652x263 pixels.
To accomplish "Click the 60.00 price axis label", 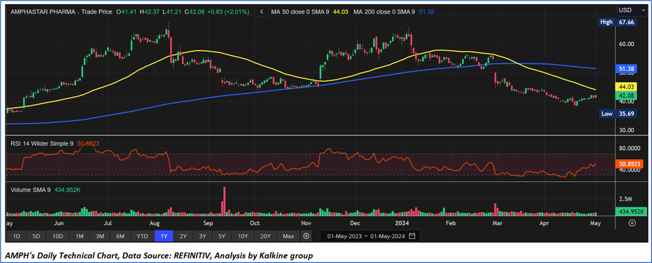I will 626,44.
